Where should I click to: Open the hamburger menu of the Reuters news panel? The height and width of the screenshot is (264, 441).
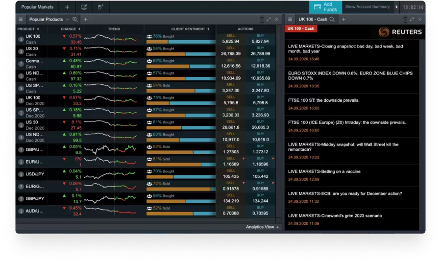coord(290,20)
